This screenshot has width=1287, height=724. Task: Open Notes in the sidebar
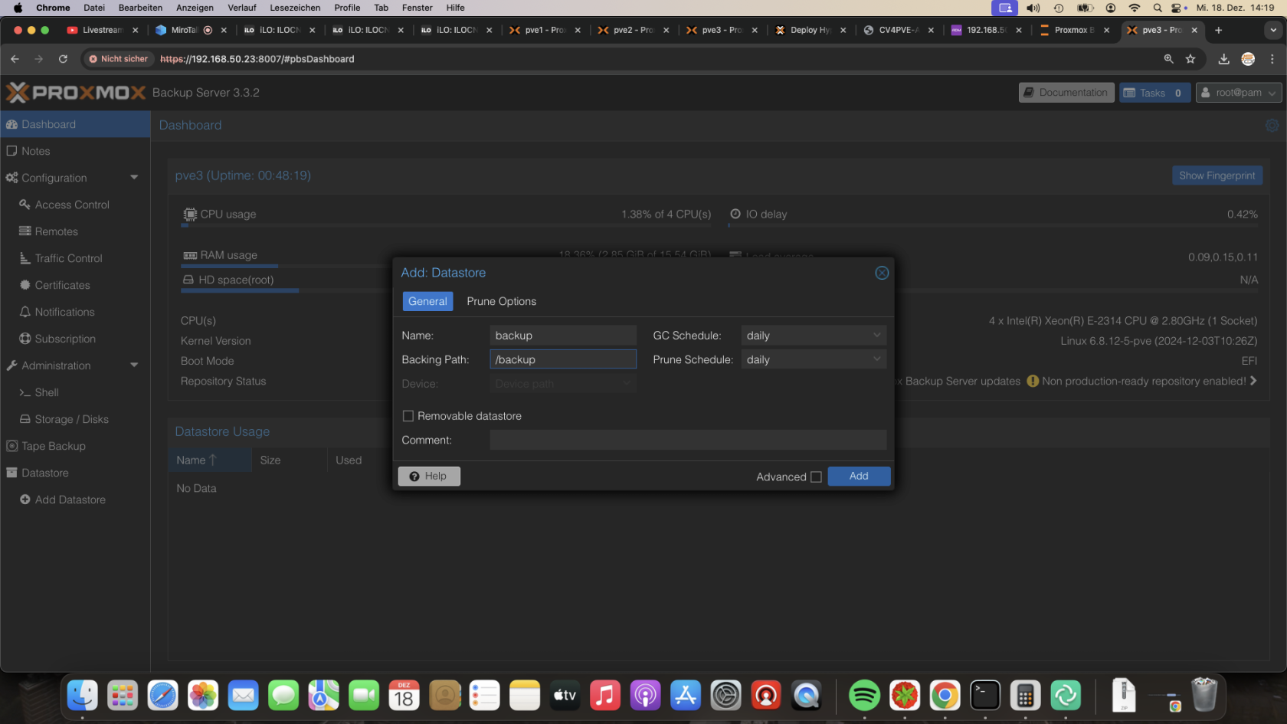[75, 151]
